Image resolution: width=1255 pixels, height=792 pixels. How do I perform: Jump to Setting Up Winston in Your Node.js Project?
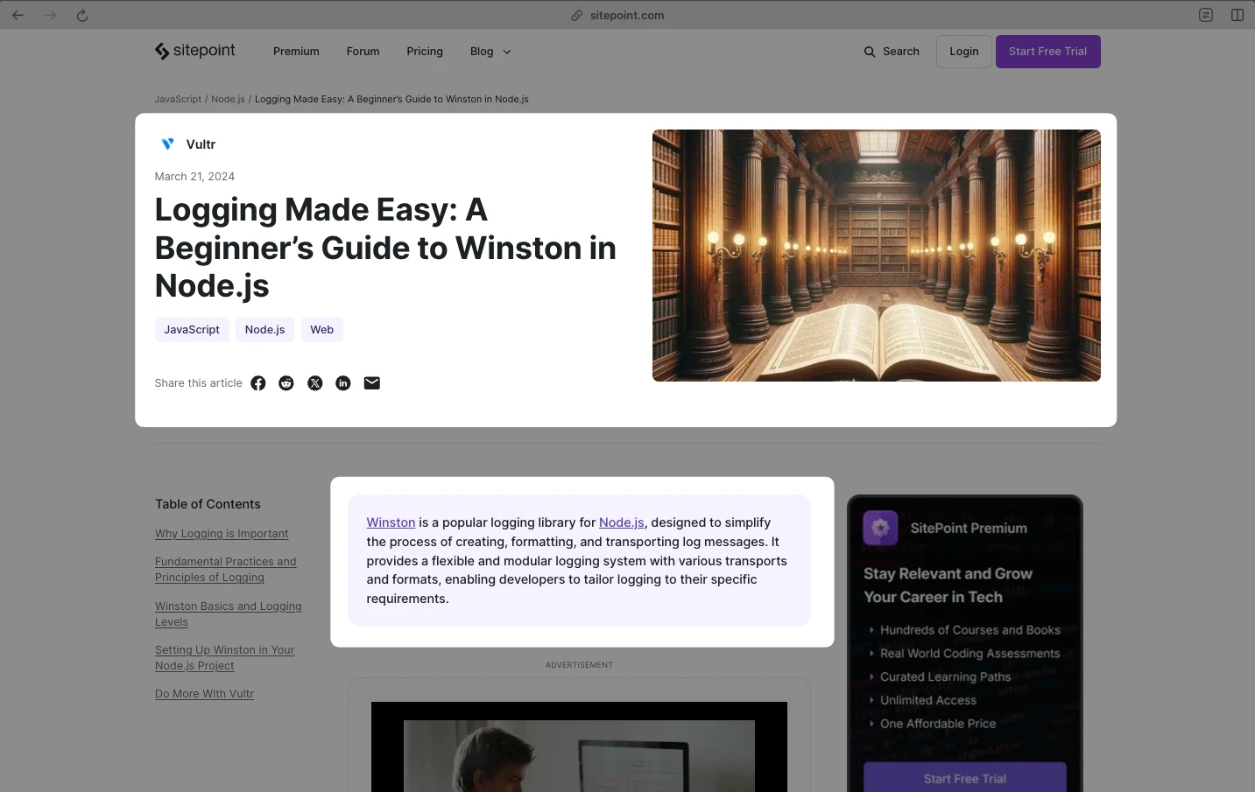click(x=225, y=658)
